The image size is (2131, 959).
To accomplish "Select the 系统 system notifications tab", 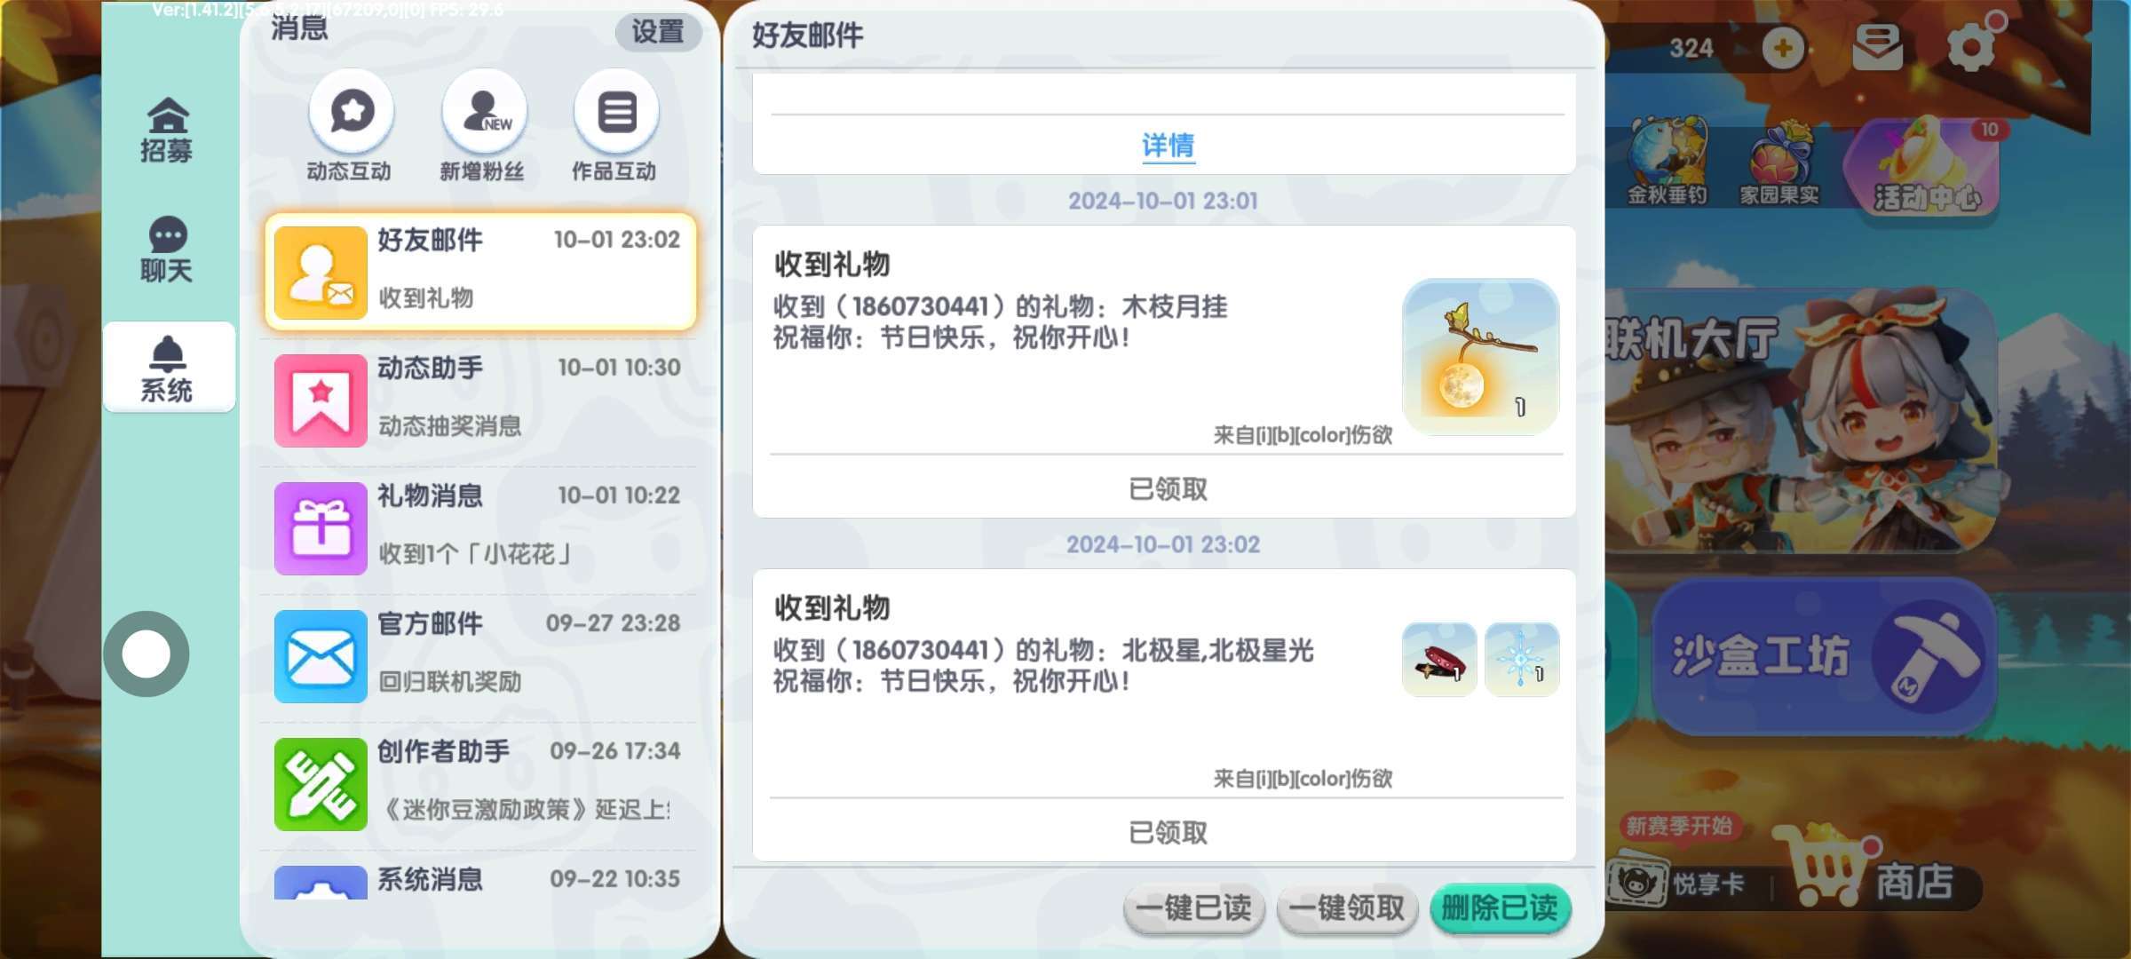I will [168, 368].
